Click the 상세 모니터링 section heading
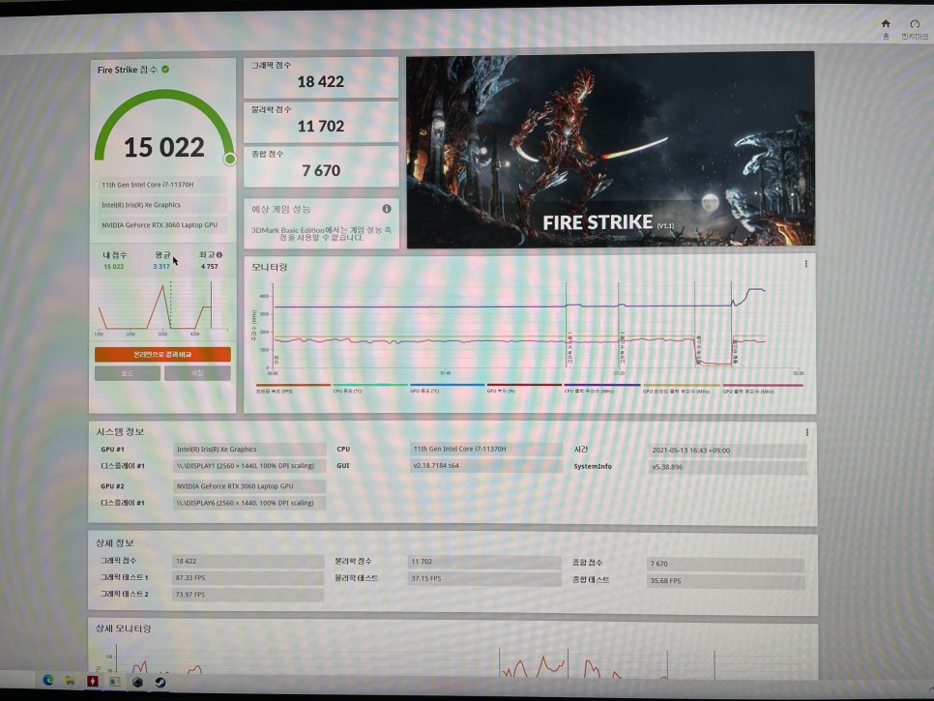This screenshot has width=934, height=701. coord(124,628)
